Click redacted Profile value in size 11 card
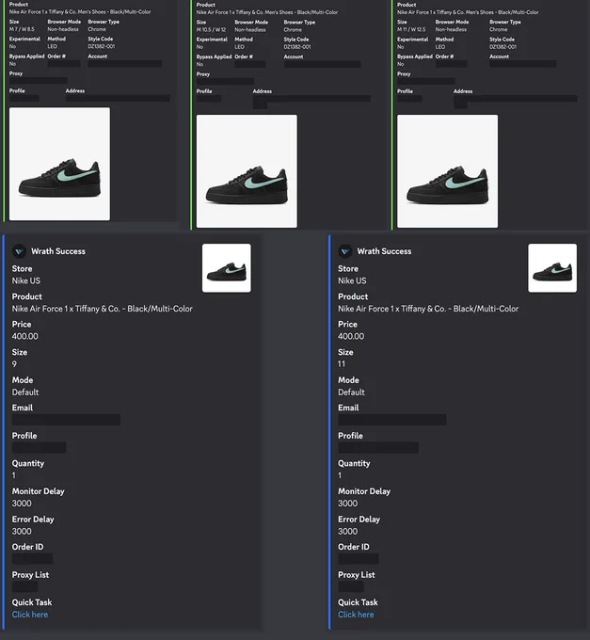This screenshot has height=640, width=590. 378,448
